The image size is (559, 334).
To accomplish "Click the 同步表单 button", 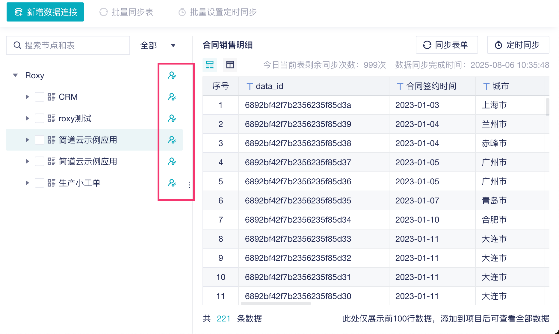I will pos(447,45).
